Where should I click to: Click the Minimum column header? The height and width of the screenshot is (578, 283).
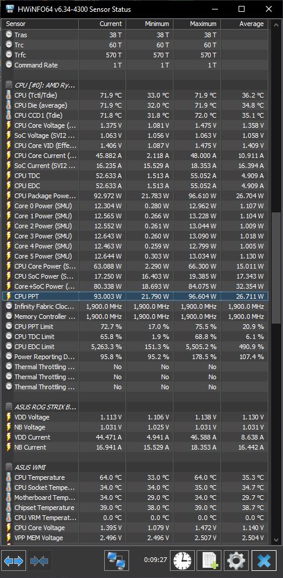click(x=149, y=24)
